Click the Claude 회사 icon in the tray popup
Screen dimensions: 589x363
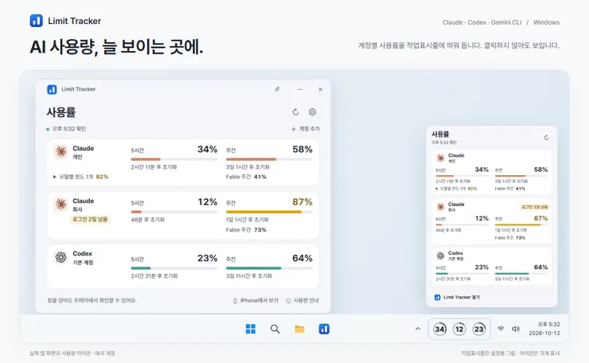point(440,207)
